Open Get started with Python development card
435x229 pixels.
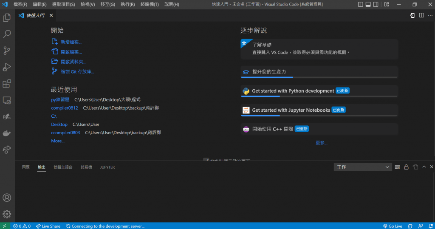click(x=319, y=91)
